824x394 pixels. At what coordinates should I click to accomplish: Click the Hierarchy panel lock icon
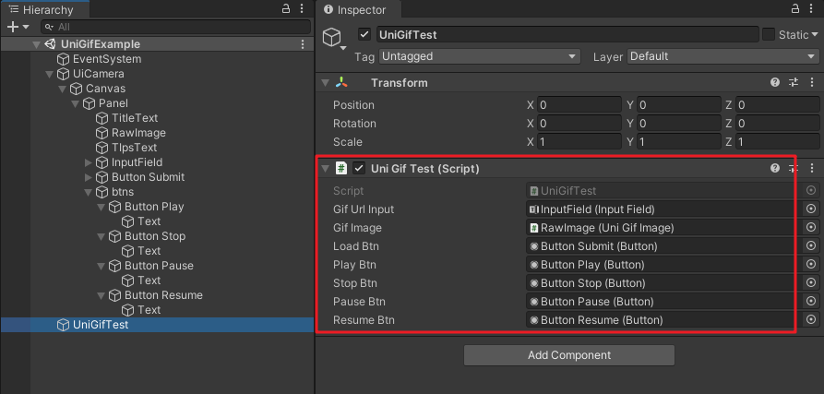pos(286,8)
